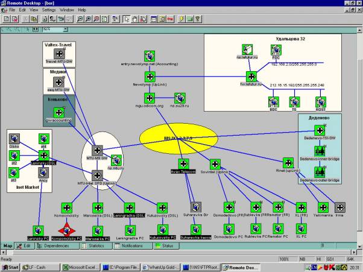Switch to LF - Cash taskbar button
The height and width of the screenshot is (272, 363).
[x=40, y=267]
